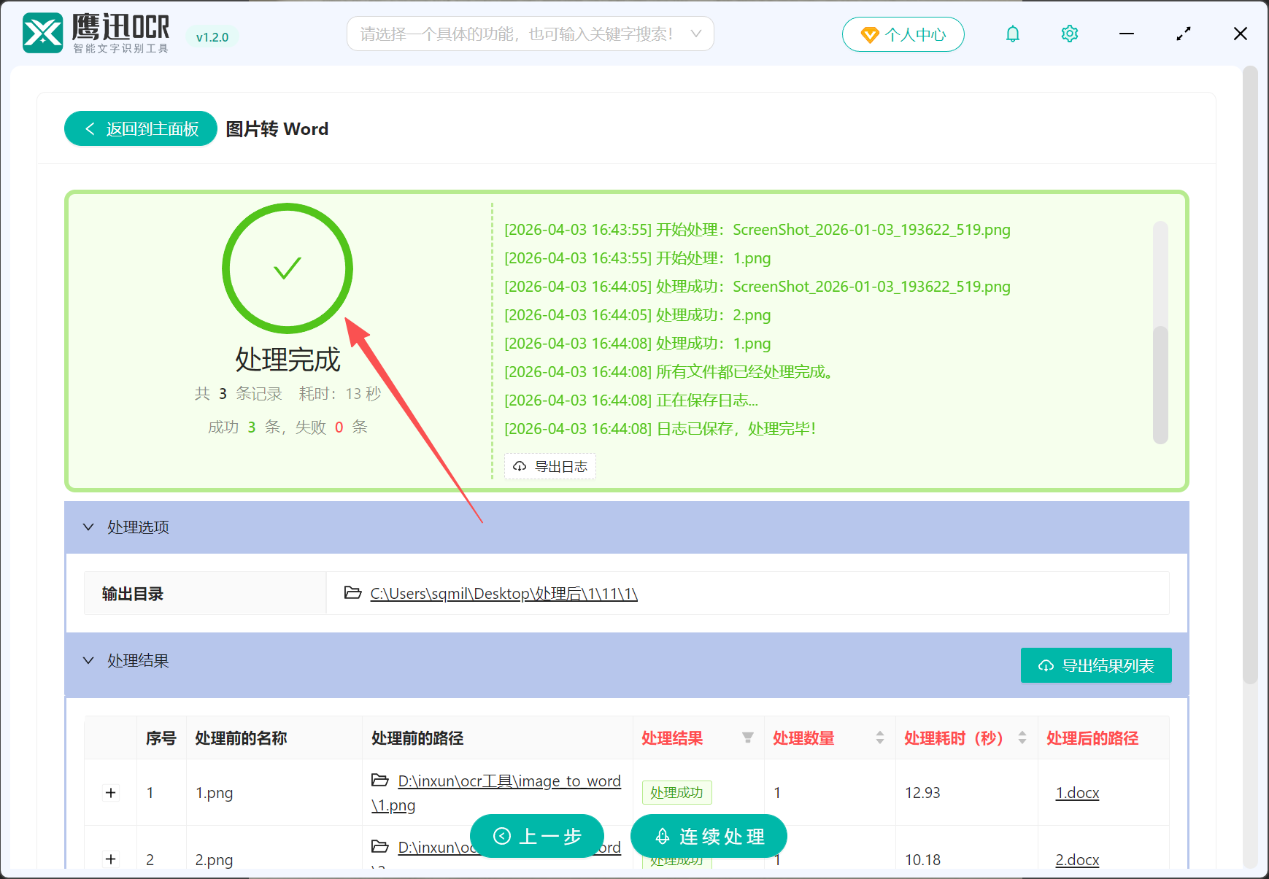Open the output directory path link
This screenshot has width=1269, height=879.
(x=504, y=593)
